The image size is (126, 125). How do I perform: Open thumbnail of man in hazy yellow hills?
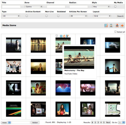38,67
